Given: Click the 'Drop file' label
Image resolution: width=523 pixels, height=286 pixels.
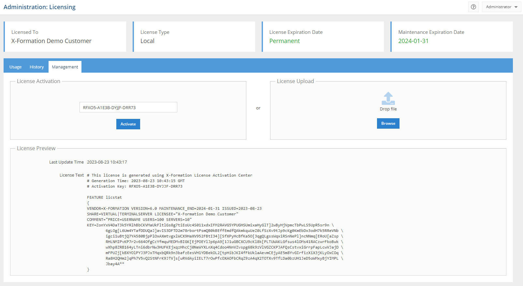Looking at the screenshot, I should click(388, 109).
